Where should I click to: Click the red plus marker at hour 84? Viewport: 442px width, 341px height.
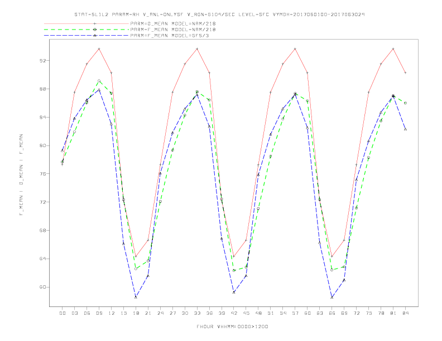[x=405, y=72]
